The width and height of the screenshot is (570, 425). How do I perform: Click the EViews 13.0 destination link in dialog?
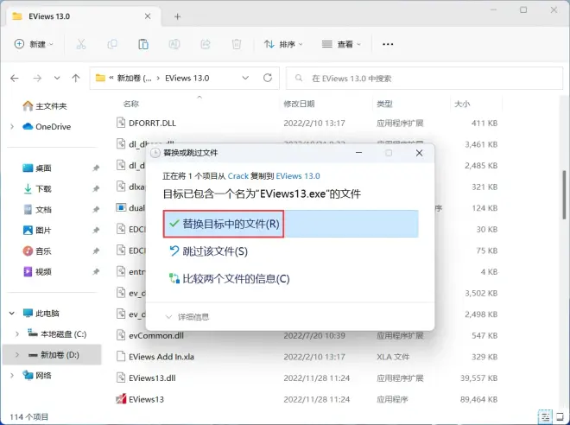298,176
